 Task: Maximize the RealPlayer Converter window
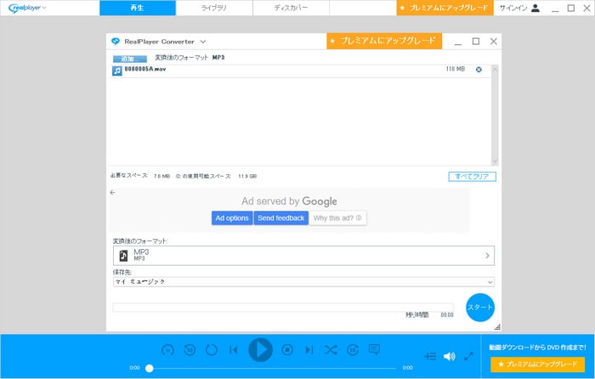coord(476,42)
